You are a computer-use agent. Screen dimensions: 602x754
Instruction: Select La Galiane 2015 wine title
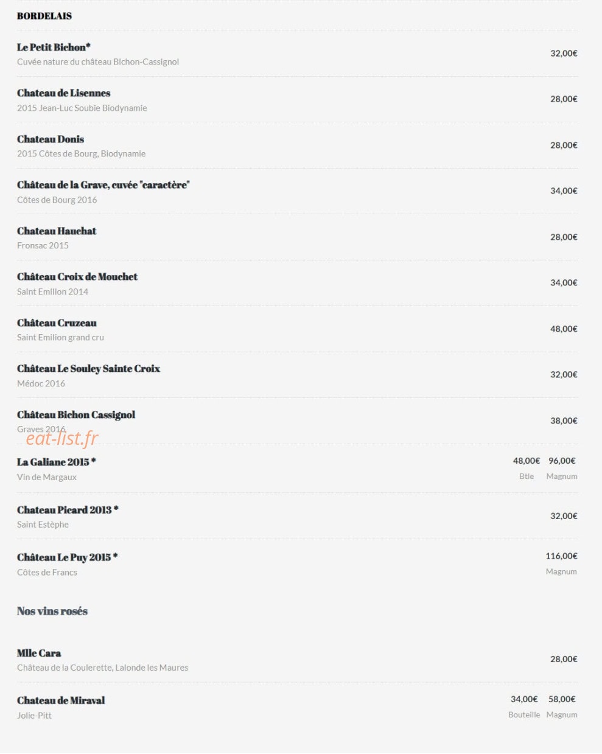[x=56, y=462]
